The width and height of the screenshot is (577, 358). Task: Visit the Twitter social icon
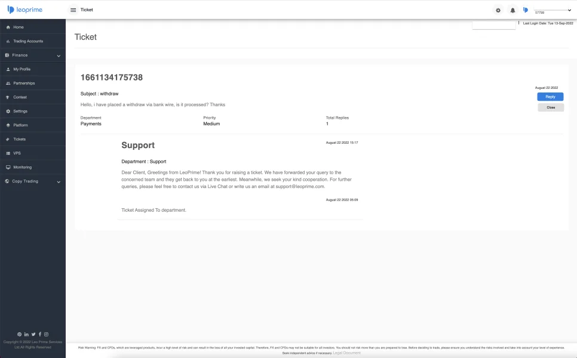pyautogui.click(x=33, y=334)
